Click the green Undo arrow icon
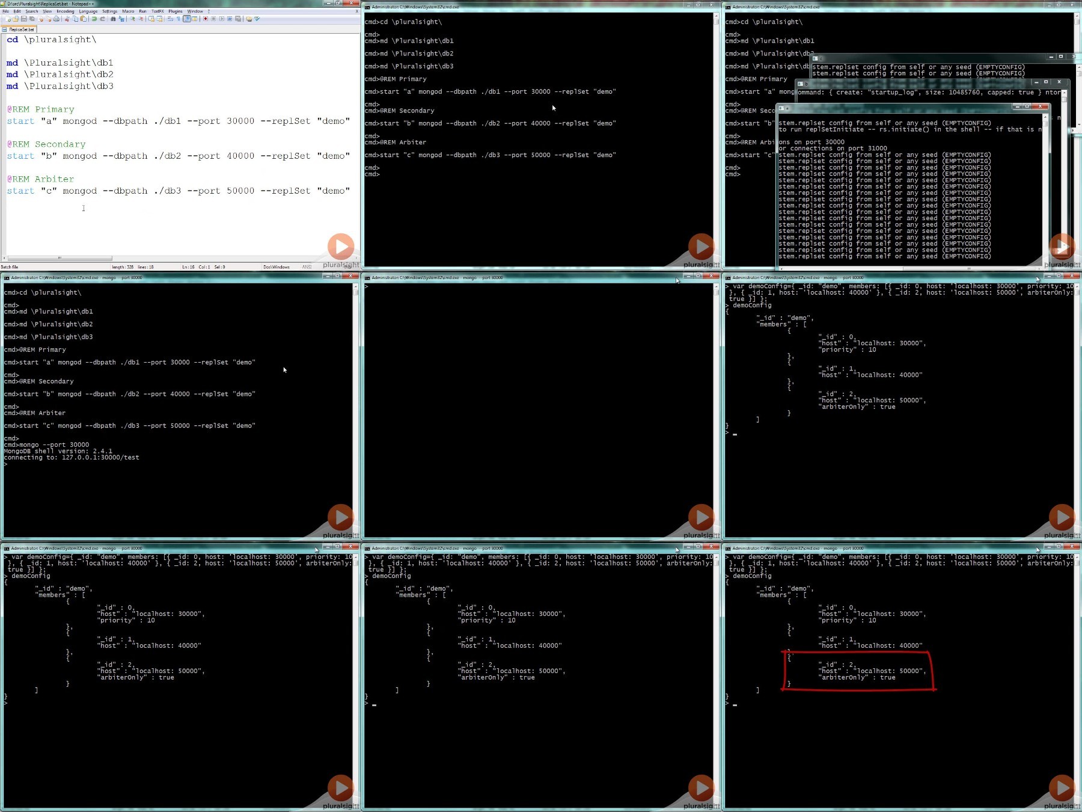 (94, 19)
